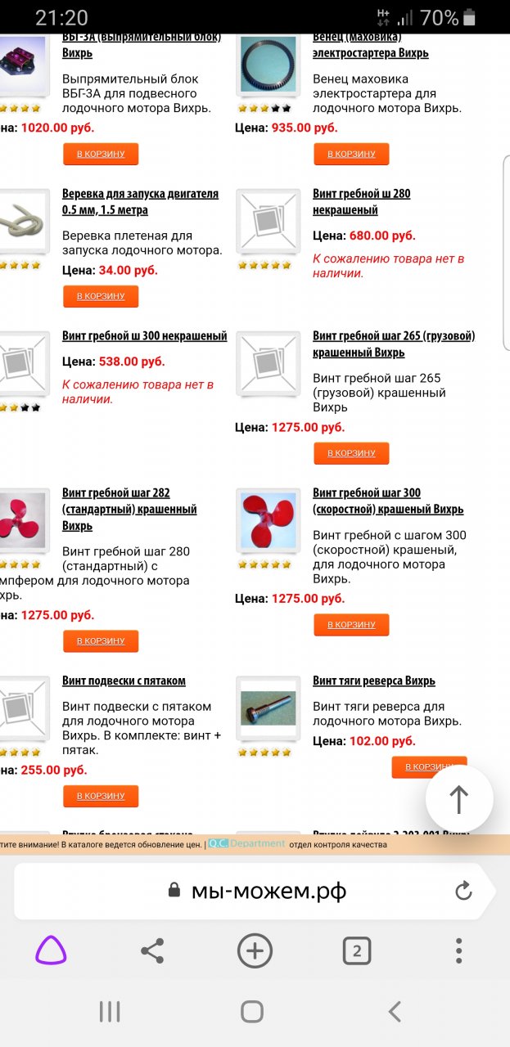
Task: Open Винт тяги реверса Вихрь link
Action: click(x=373, y=681)
